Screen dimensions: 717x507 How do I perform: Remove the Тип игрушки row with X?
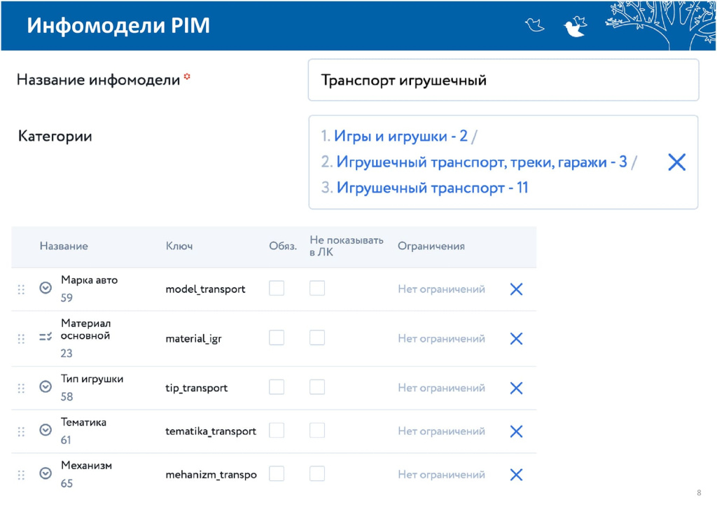pyautogui.click(x=516, y=388)
